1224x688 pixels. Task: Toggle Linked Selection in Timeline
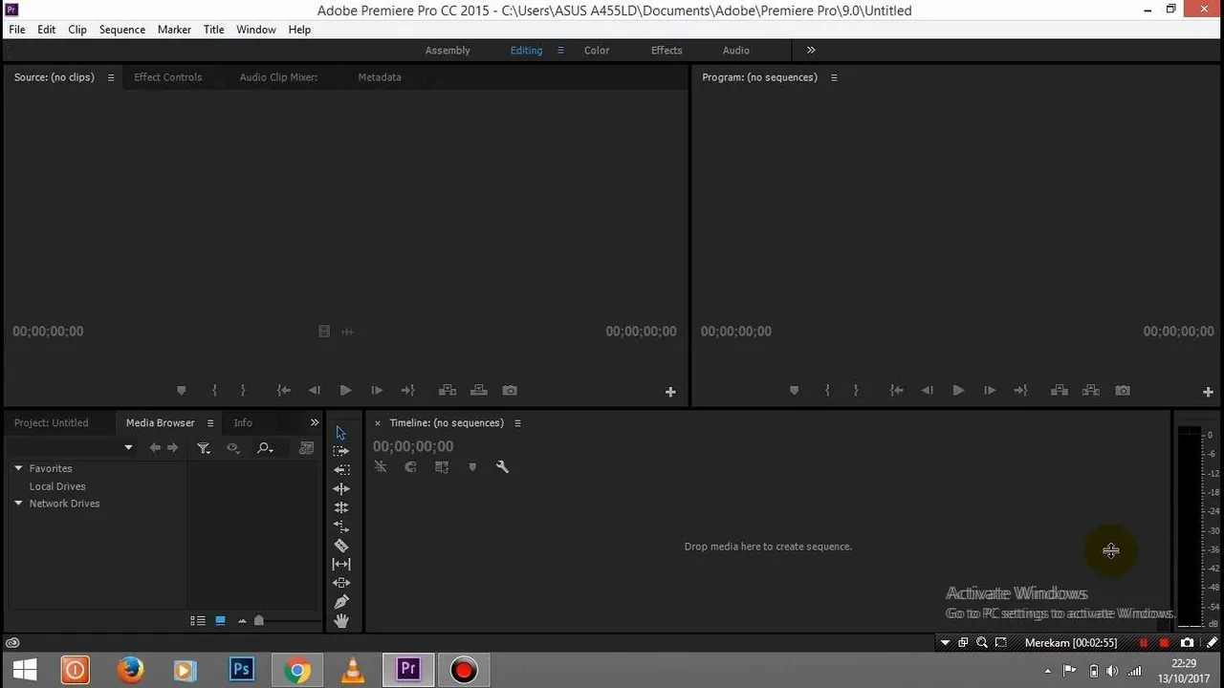[441, 467]
